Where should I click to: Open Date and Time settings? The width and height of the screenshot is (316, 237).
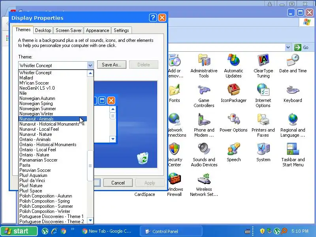click(293, 63)
